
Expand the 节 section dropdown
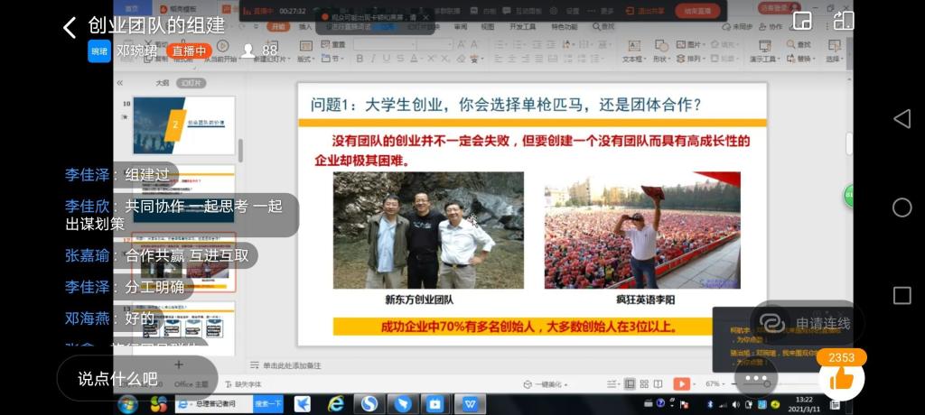coord(332,59)
